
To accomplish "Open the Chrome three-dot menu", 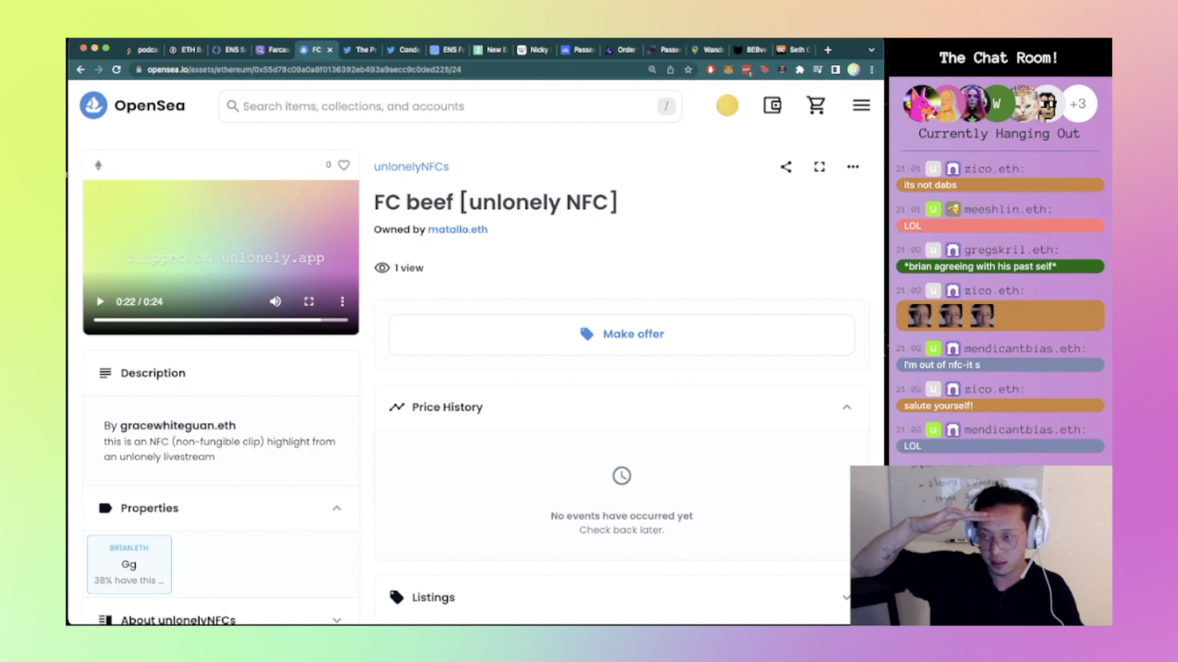I will (872, 69).
